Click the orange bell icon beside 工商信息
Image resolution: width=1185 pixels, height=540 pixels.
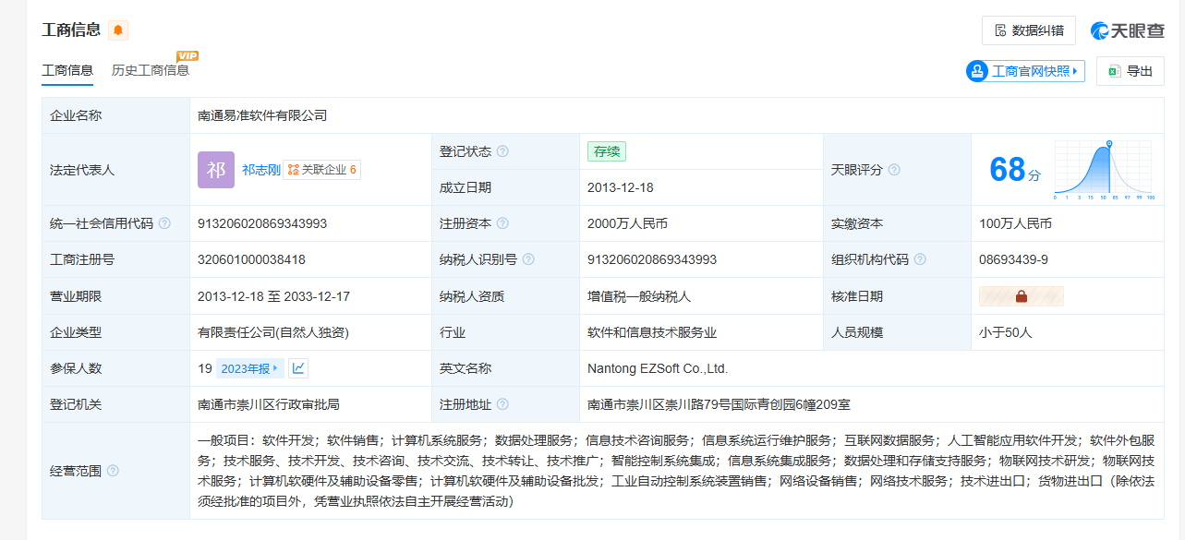coord(118,30)
